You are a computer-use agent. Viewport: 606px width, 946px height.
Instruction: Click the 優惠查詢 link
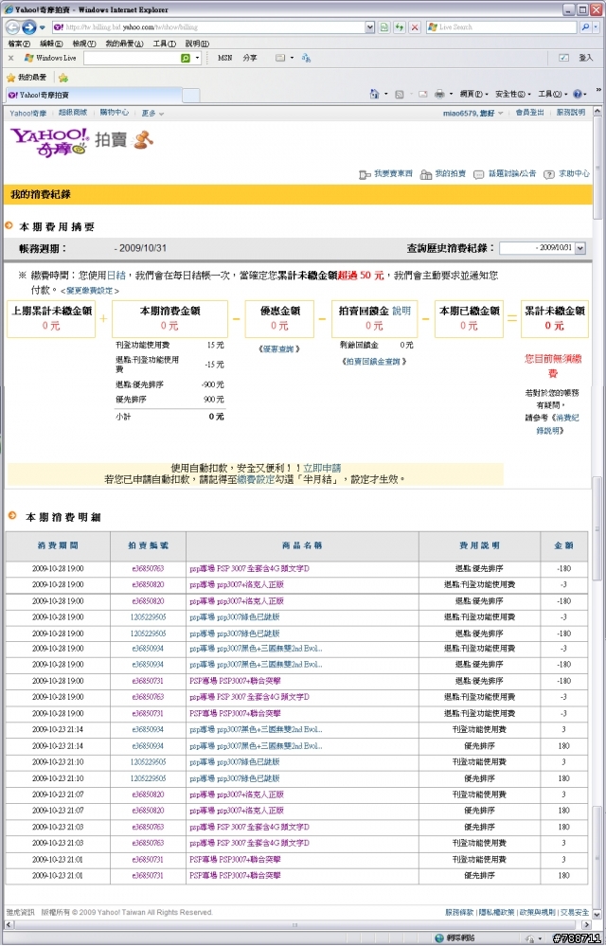278,349
